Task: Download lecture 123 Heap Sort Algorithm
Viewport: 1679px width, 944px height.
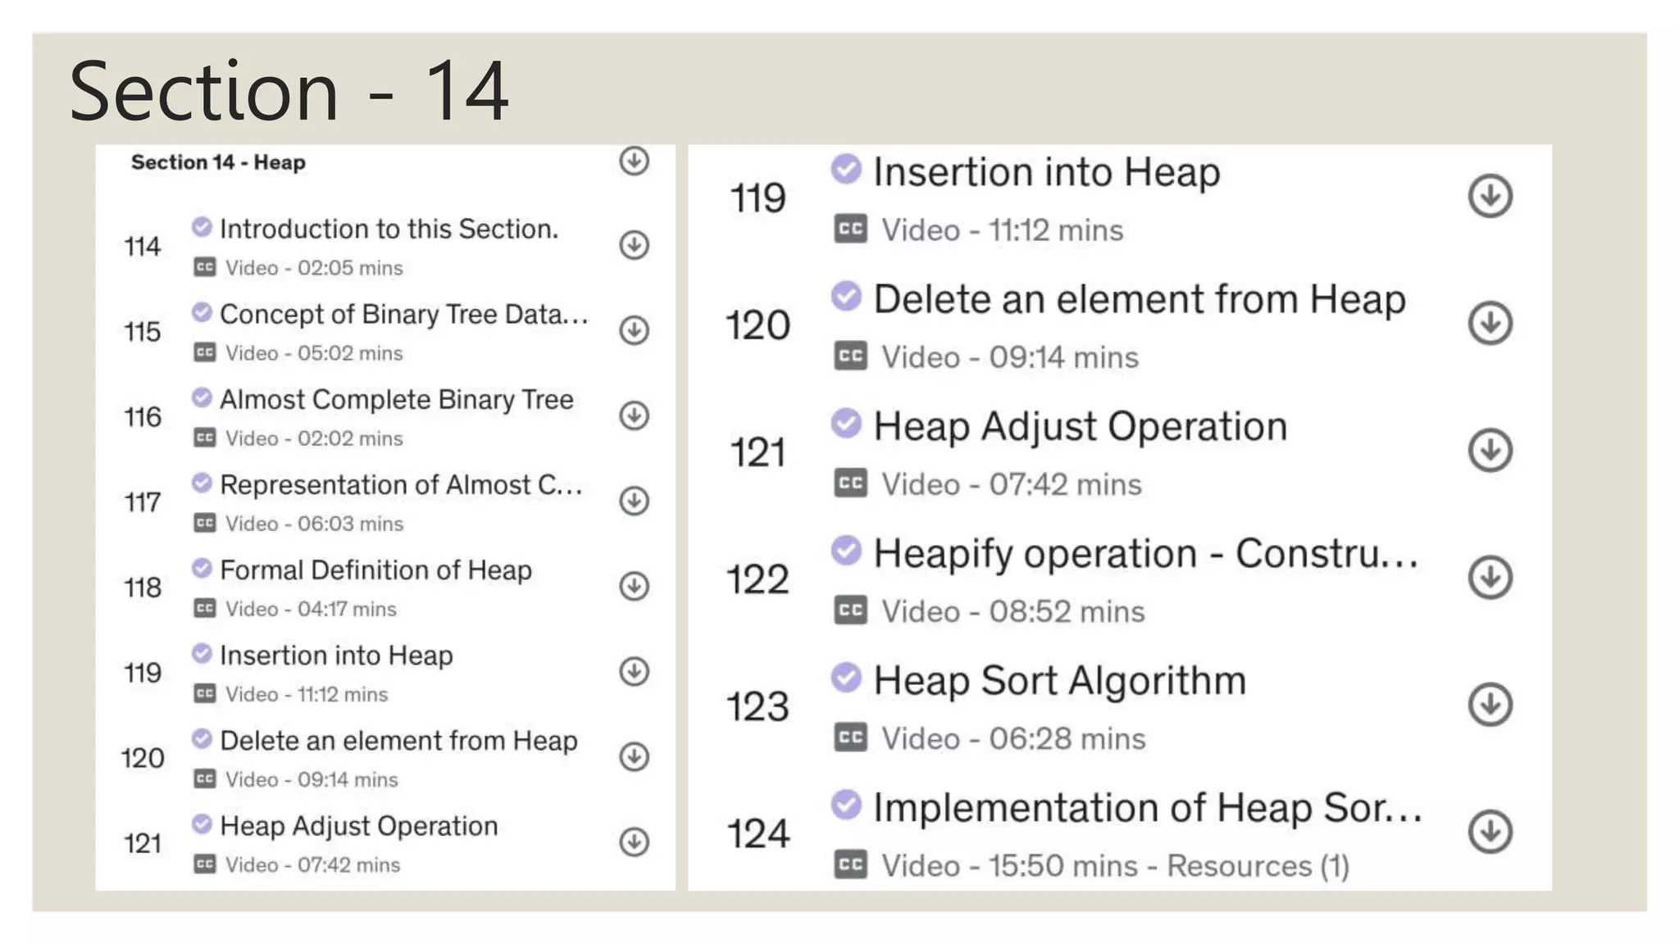Action: [1490, 705]
